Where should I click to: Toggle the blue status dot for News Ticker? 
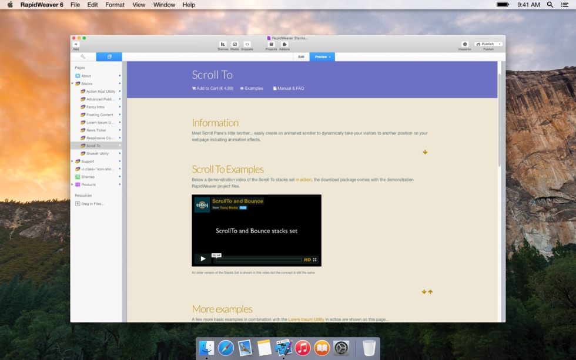tap(120, 130)
